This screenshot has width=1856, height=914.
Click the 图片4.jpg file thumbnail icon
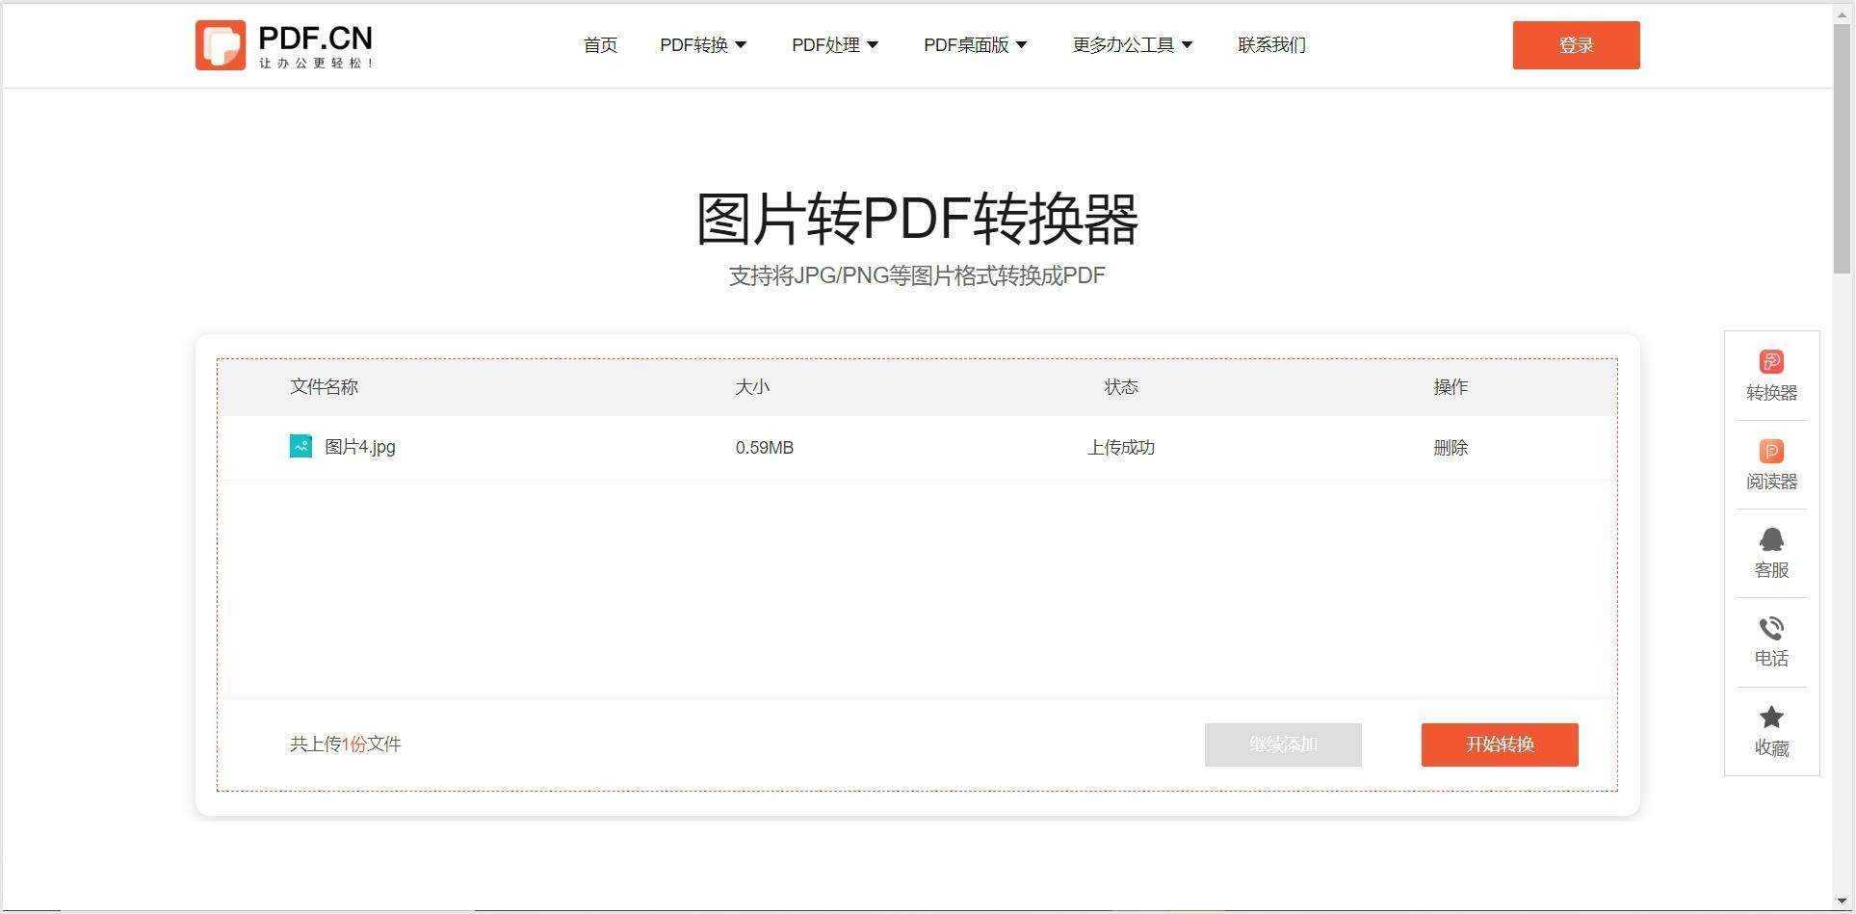(300, 447)
